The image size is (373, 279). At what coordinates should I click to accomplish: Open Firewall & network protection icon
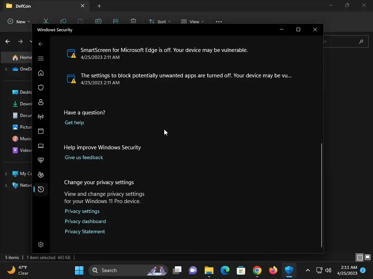point(41,117)
